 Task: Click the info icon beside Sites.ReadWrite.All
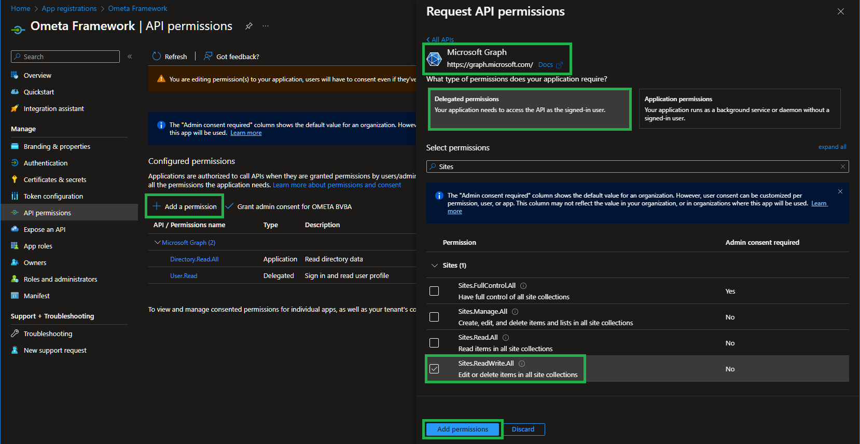pyautogui.click(x=522, y=364)
